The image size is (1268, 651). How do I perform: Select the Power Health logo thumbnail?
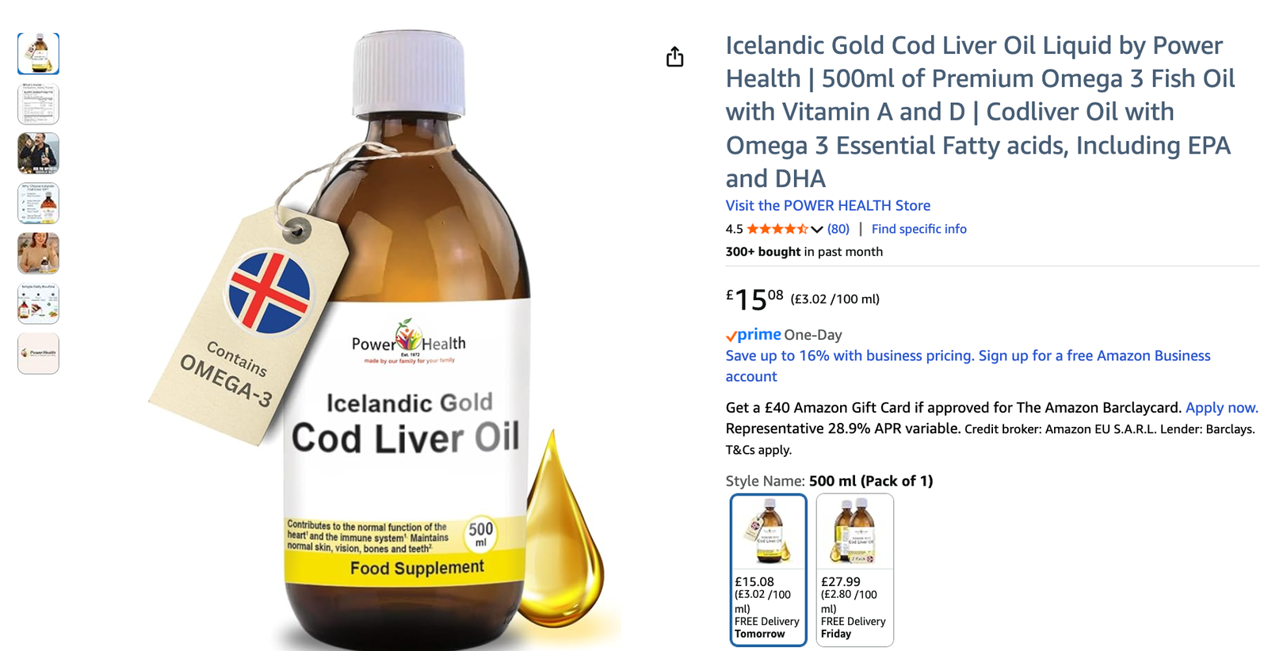click(x=38, y=353)
